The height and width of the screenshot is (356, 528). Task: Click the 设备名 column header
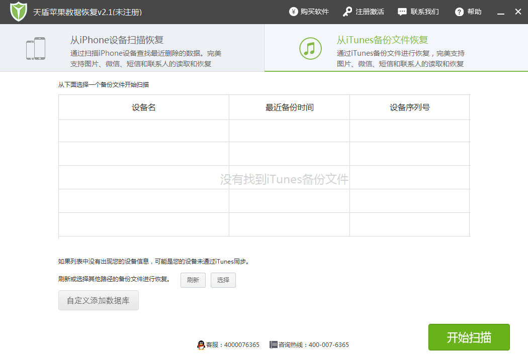tap(144, 107)
